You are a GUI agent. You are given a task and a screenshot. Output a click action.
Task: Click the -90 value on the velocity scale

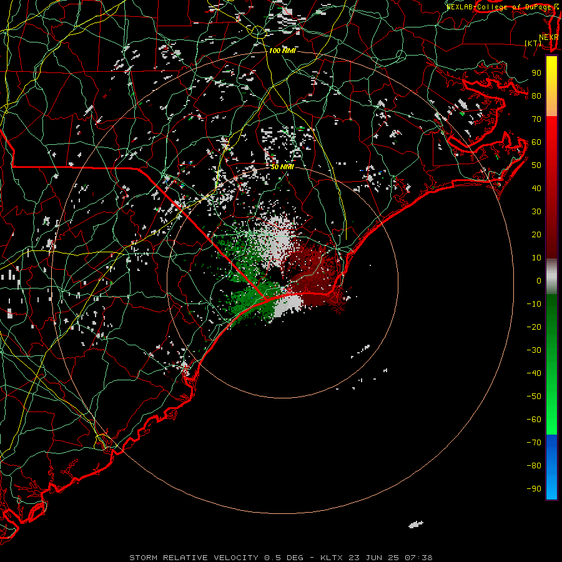534,489
